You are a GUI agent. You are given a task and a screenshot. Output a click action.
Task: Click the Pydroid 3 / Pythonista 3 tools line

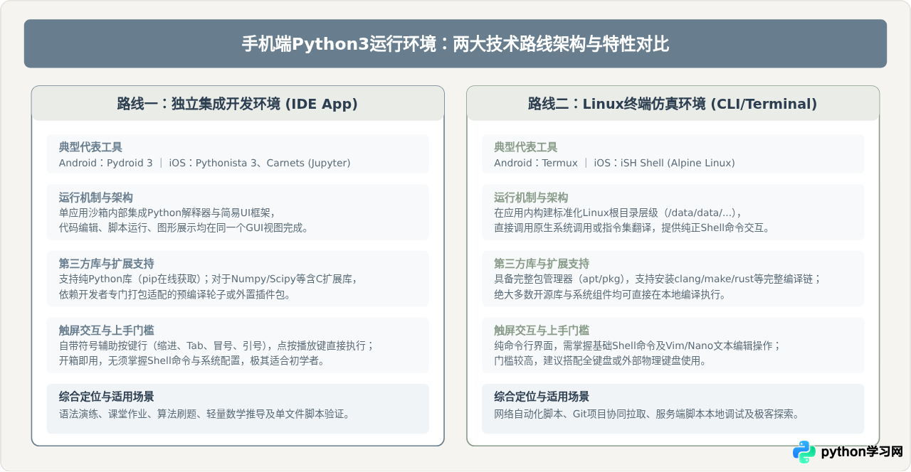click(x=205, y=163)
